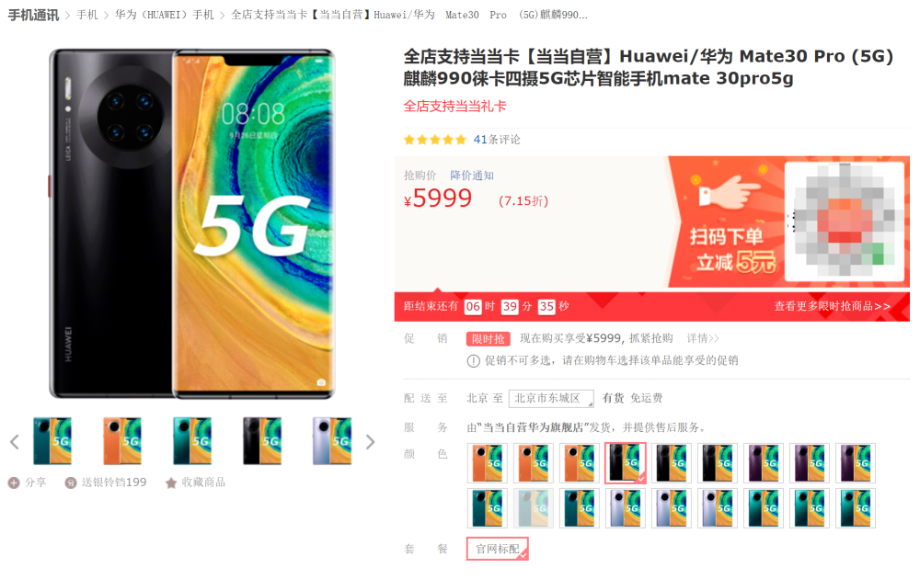
Task: Choose the first purple color swatch
Action: (x=764, y=463)
